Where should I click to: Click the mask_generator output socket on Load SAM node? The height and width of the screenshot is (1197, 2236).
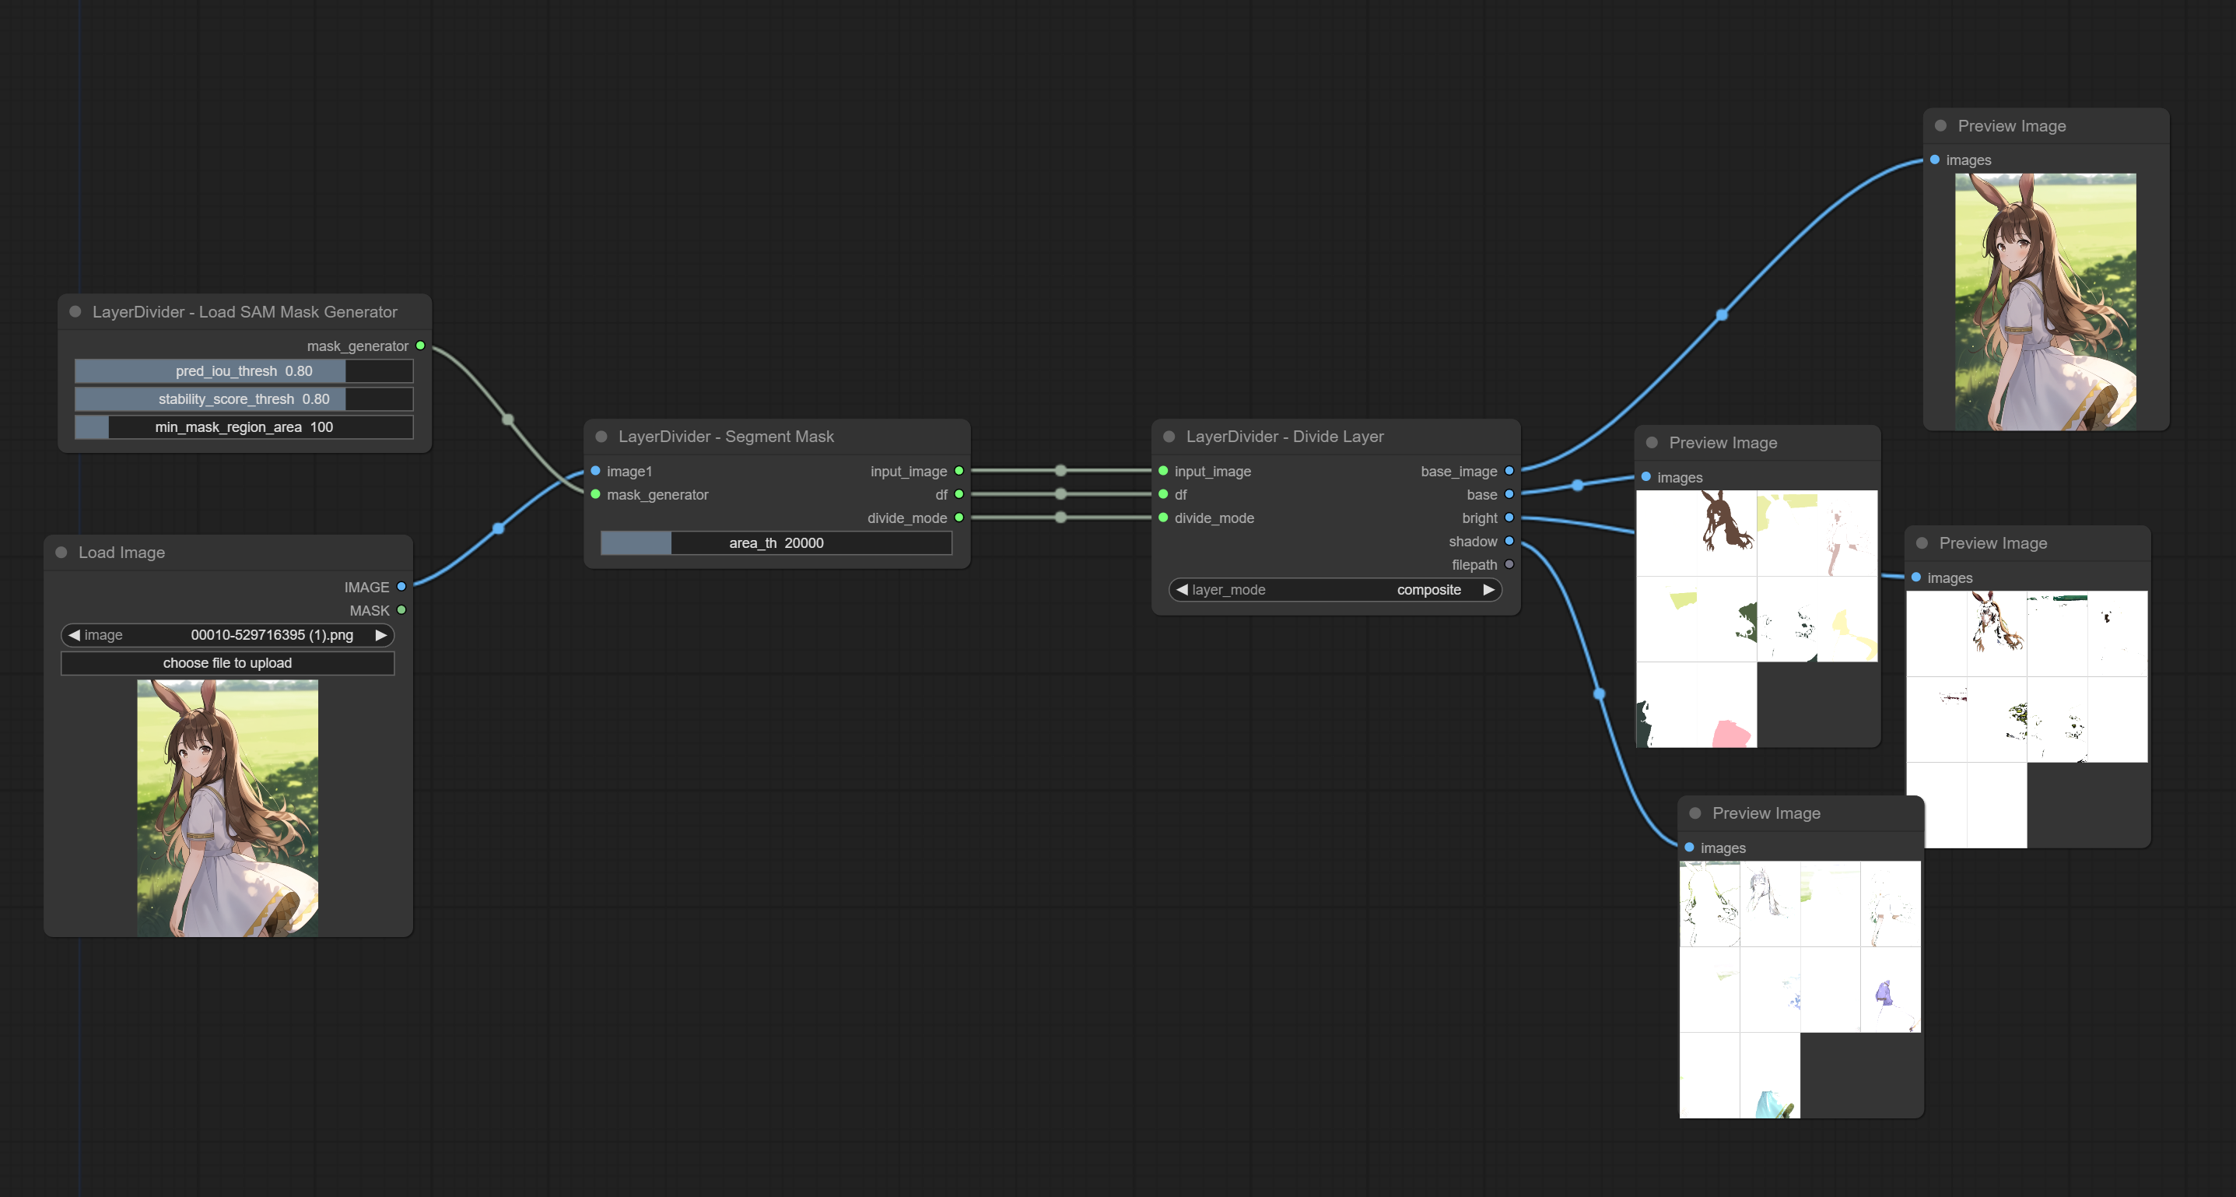click(x=420, y=346)
